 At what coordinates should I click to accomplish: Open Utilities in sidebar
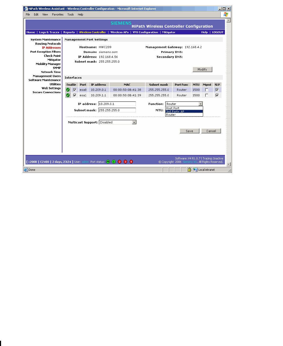click(55, 84)
